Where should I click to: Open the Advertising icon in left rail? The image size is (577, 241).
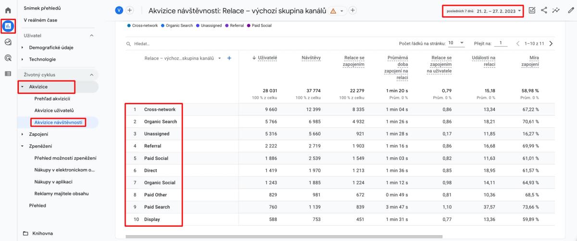(x=8, y=58)
